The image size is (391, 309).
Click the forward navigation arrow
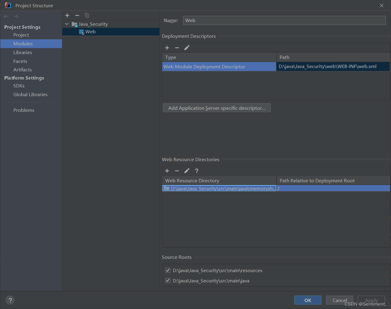click(x=16, y=16)
